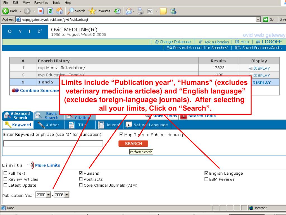Image resolution: width=286 pixels, height=215 pixels.
Task: Select the Keyword search key icon
Action: [x=8, y=125]
